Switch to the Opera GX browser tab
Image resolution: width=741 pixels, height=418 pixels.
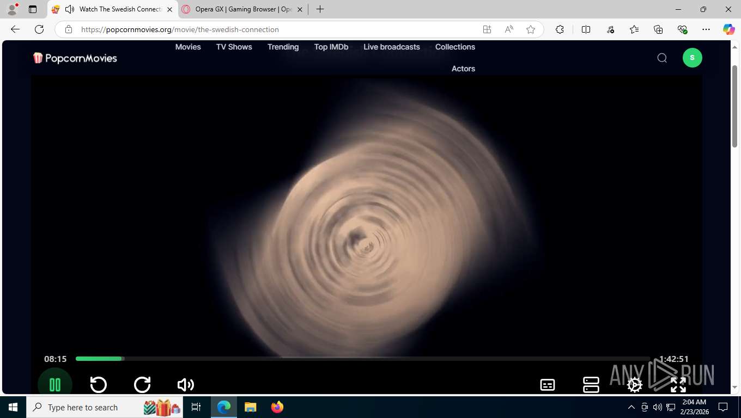pos(244,9)
